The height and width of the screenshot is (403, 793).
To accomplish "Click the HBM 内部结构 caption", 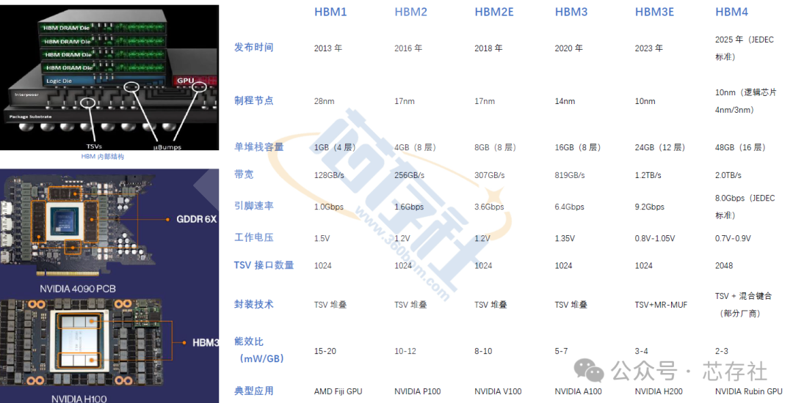I will tap(103, 157).
